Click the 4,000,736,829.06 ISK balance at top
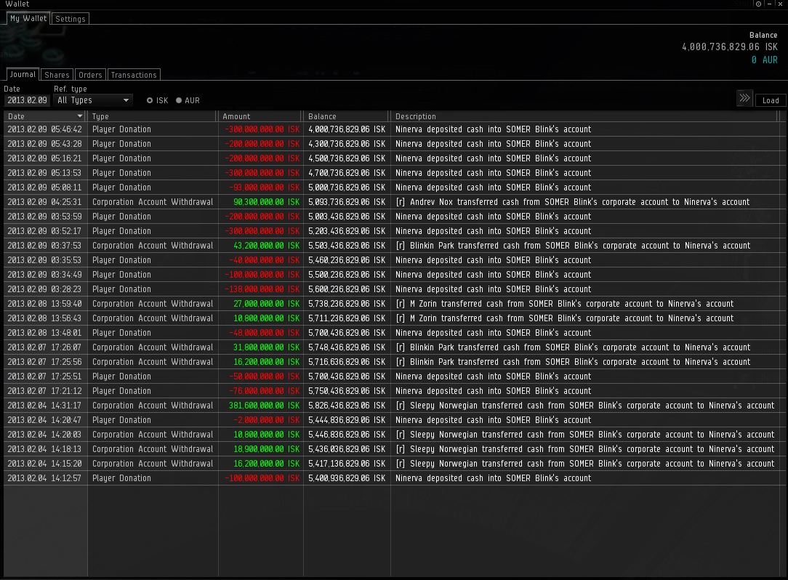Image resolution: width=788 pixels, height=580 pixels. (x=729, y=47)
